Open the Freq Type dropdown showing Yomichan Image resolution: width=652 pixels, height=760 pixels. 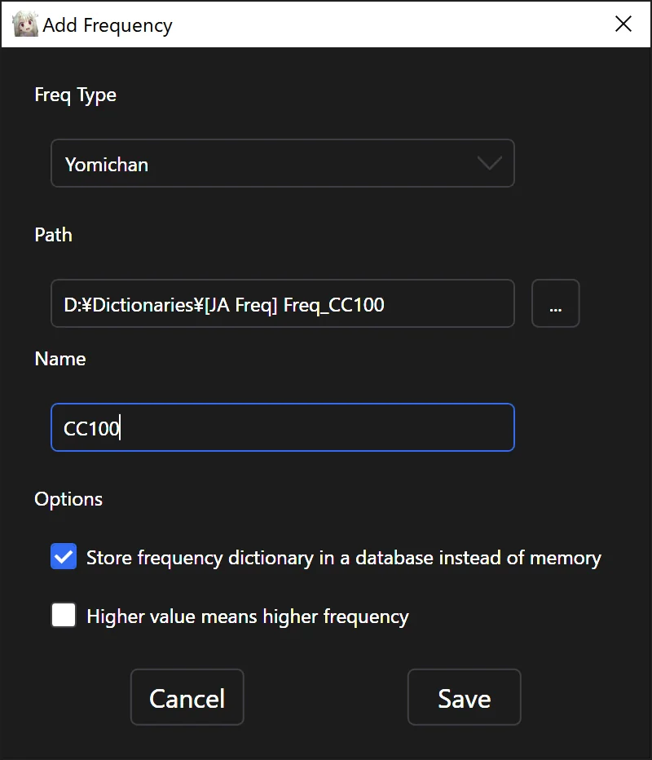283,163
